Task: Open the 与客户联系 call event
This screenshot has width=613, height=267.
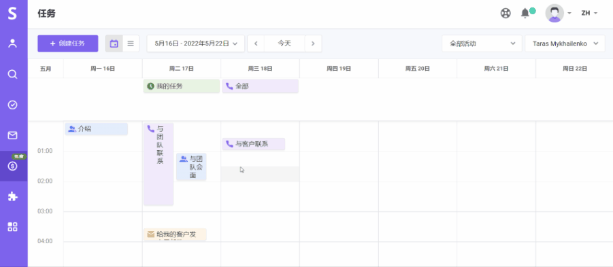Action: [254, 144]
